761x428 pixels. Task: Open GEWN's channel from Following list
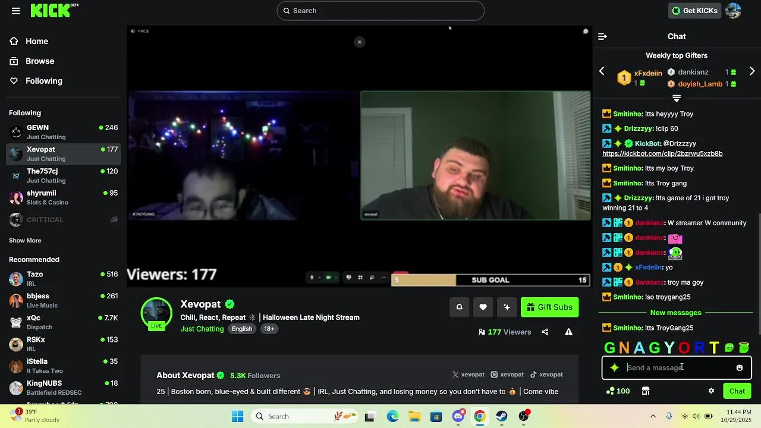coord(64,132)
